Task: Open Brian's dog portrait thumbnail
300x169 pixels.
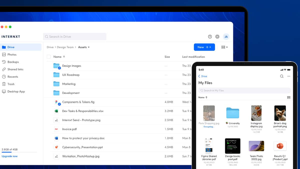Action: point(280,113)
